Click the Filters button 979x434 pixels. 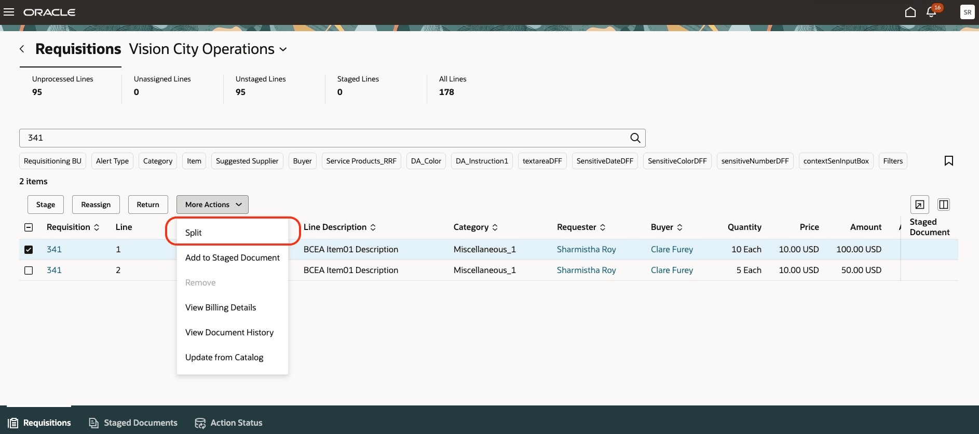[893, 161]
